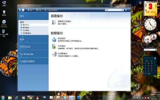Select the 工具和实用程序 sidebar section
The image size is (160, 100).
point(34,61)
